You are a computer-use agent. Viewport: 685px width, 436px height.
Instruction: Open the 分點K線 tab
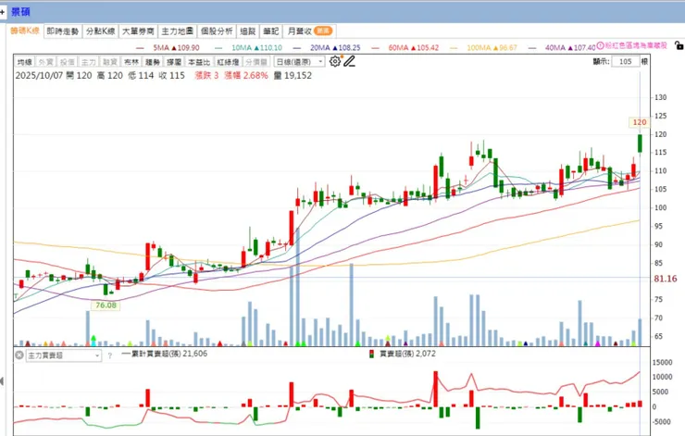coord(101,31)
